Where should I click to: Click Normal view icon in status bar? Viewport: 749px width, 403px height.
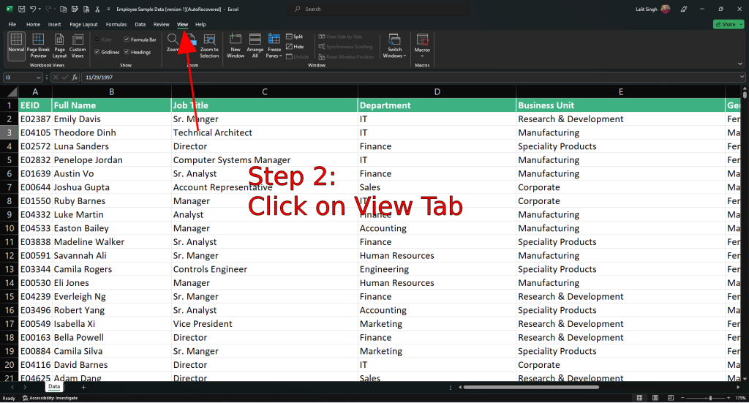(x=639, y=398)
